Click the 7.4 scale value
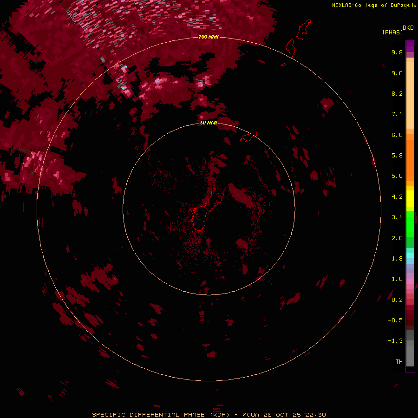Image resolution: width=418 pixels, height=418 pixels. click(397, 114)
